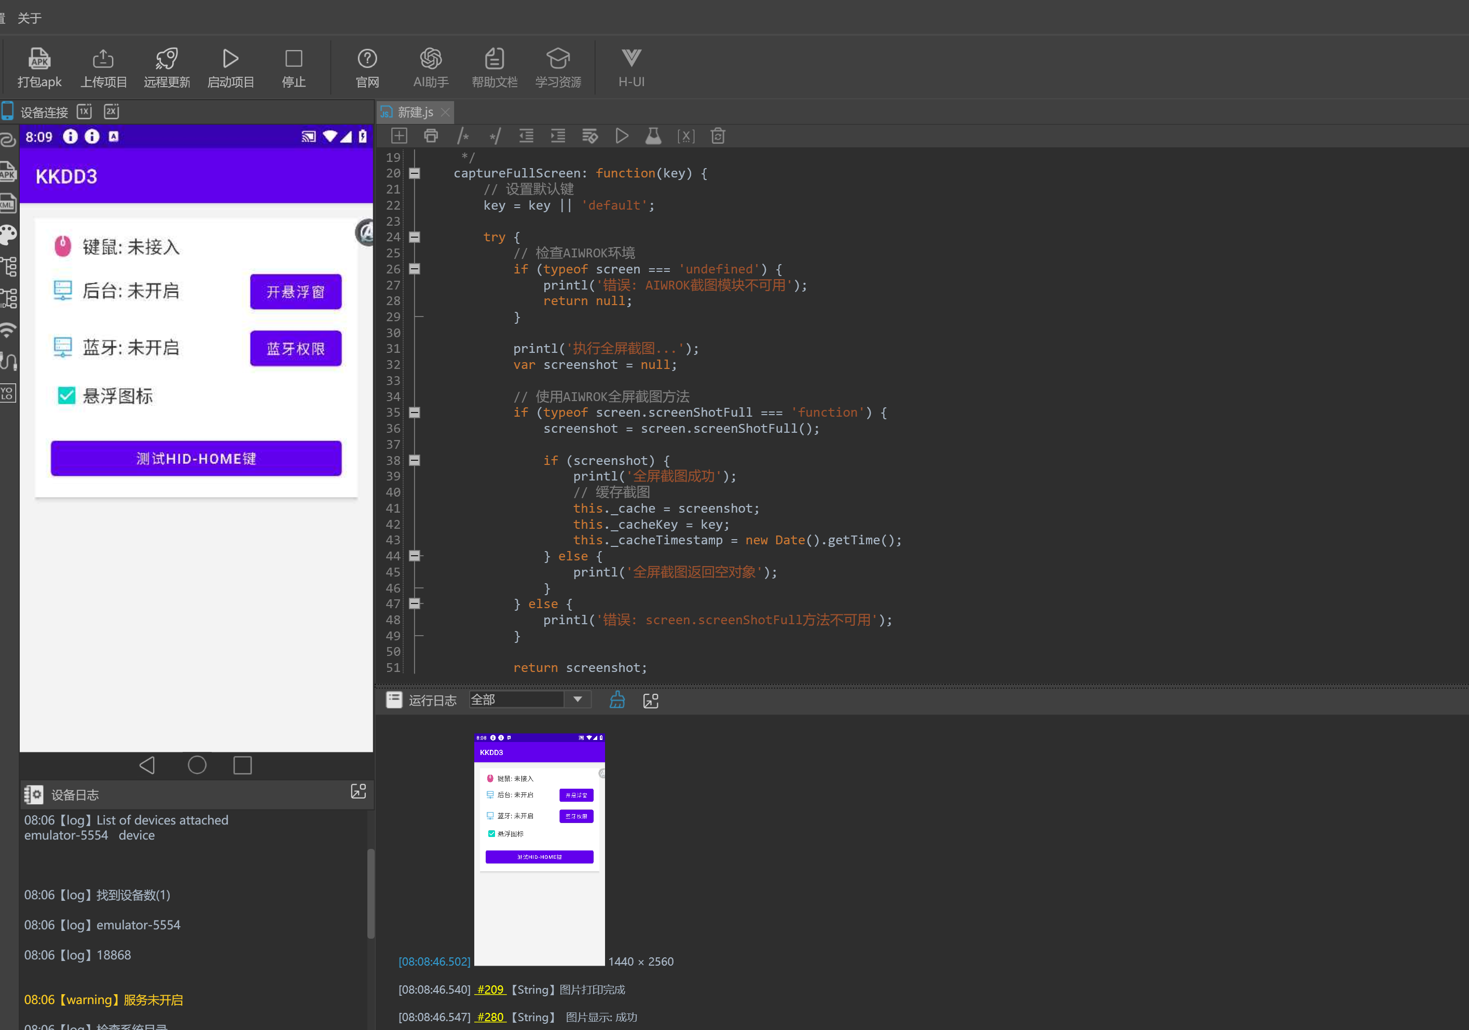Toggle the 悬浮图标 checkbox

(x=66, y=395)
